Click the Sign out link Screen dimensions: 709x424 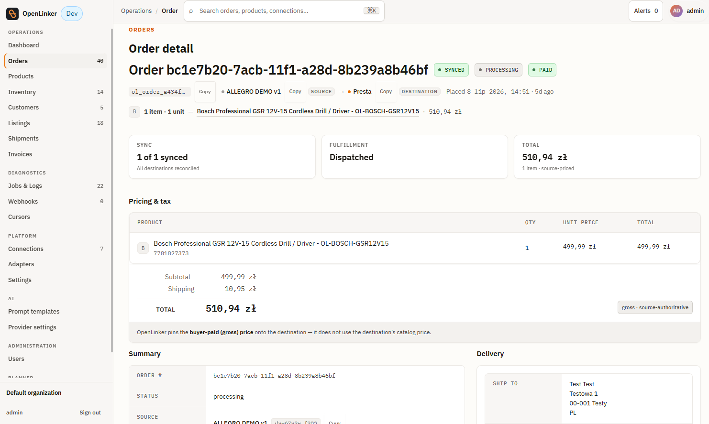(x=90, y=413)
